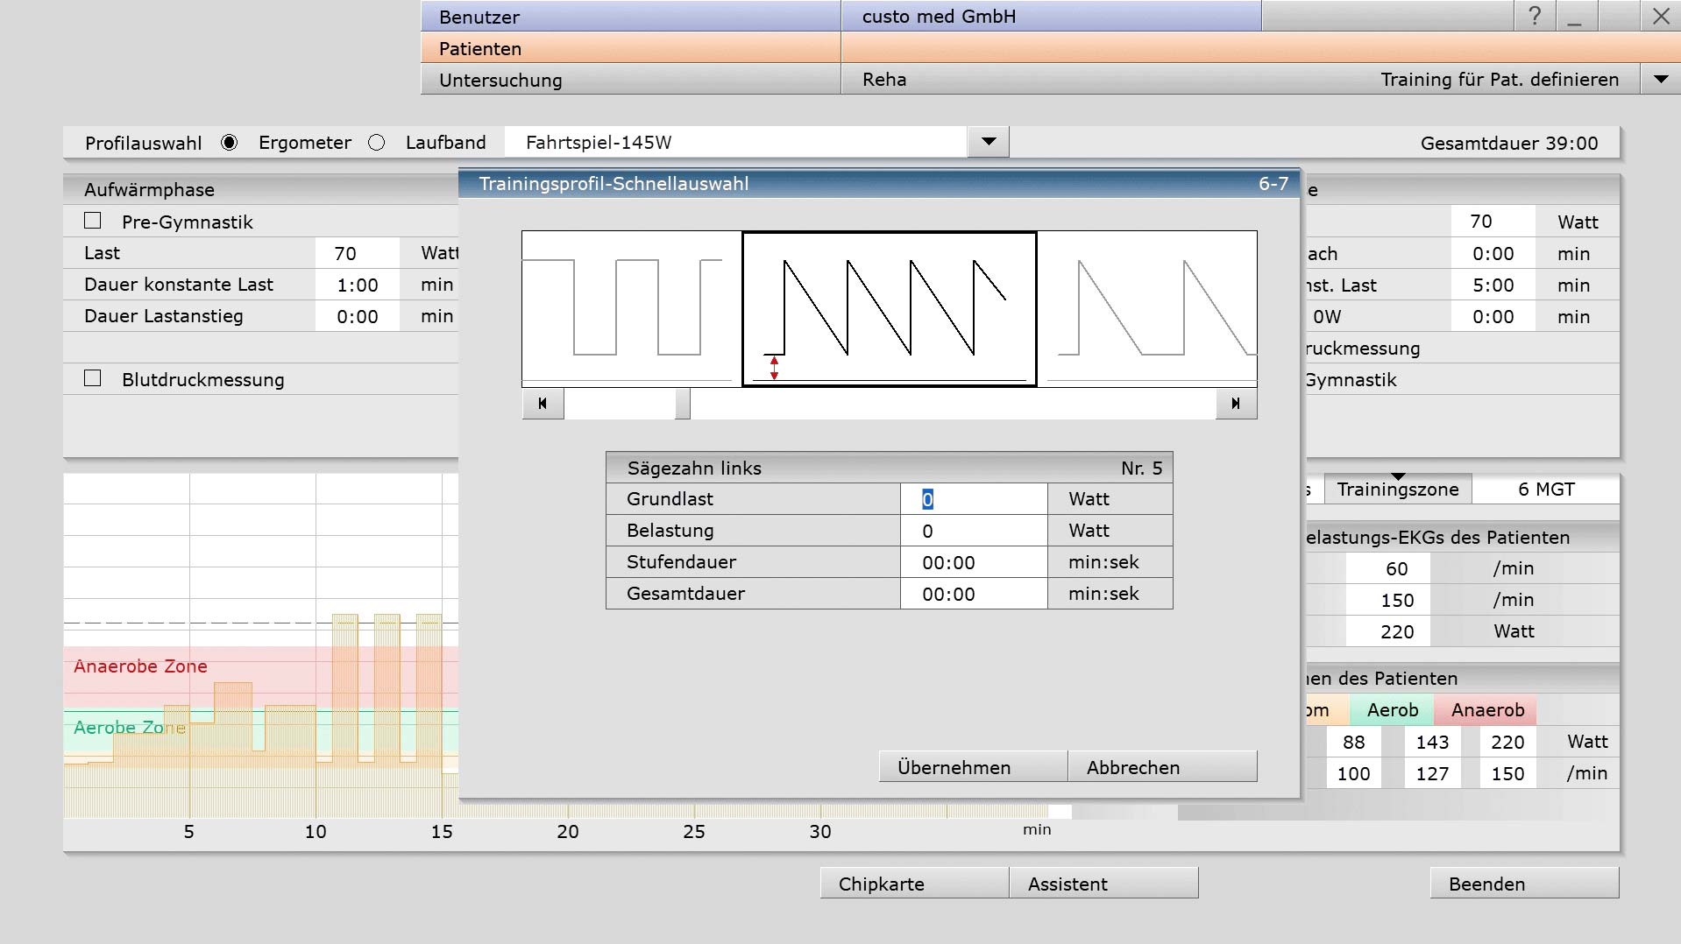Click the 143 Watt Aerob value

pos(1432,742)
